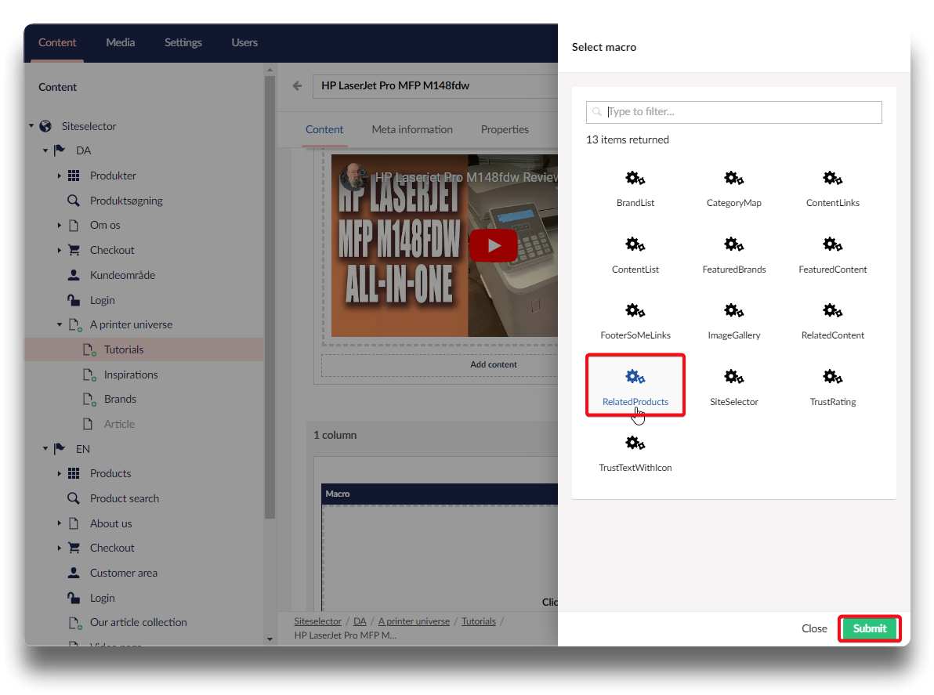Select the ContentLinks macro icon

tap(833, 179)
